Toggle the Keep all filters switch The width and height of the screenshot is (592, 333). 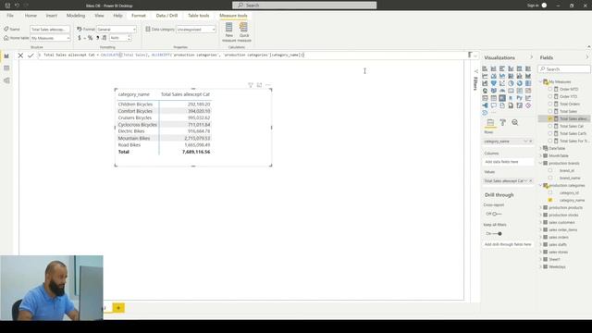(497, 234)
